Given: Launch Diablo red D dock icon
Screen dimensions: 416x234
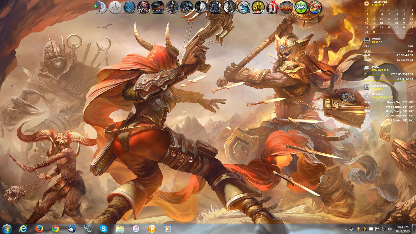Looking at the screenshot, I should pos(272,7).
